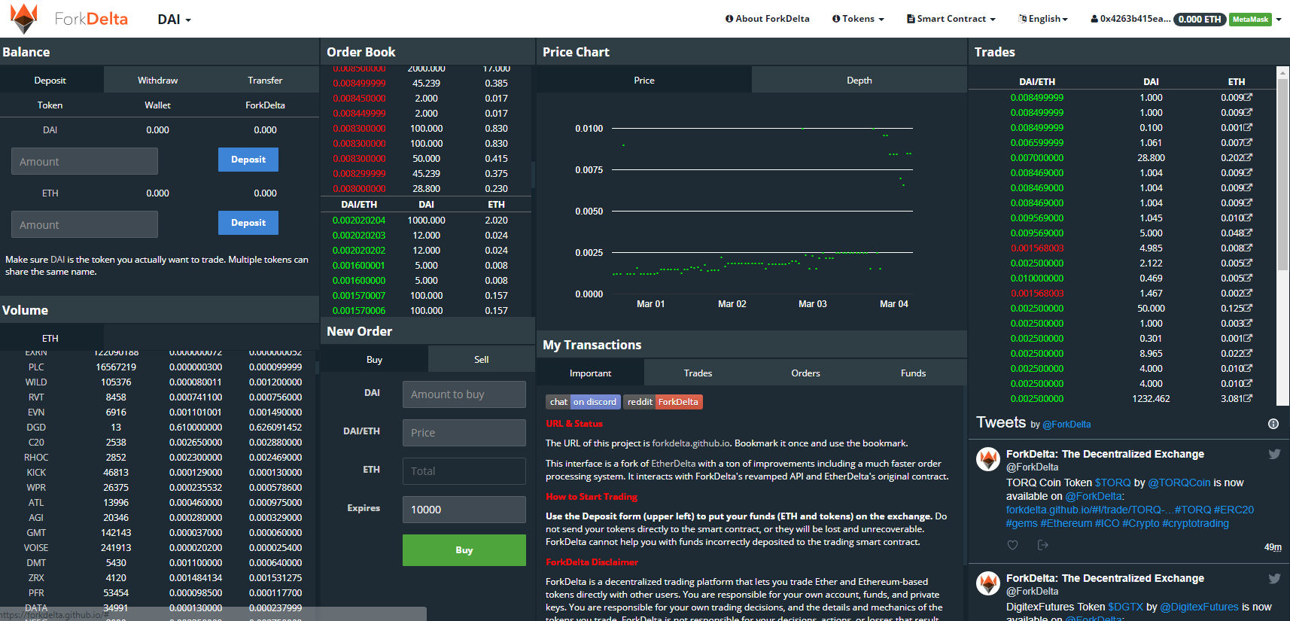
Task: Select the Deposit tab in Balance
Action: click(x=50, y=80)
